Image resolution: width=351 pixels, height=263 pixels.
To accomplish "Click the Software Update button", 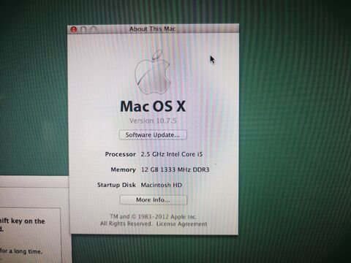I will pos(153,135).
